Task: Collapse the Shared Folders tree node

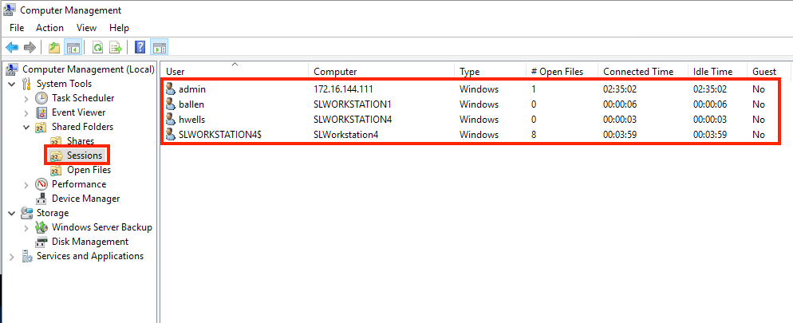Action: (26, 127)
